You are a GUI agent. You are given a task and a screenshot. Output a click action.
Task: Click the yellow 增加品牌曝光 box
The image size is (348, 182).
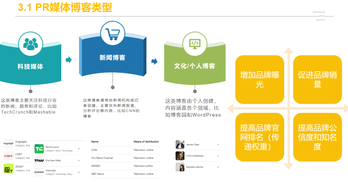pyautogui.click(x=260, y=80)
